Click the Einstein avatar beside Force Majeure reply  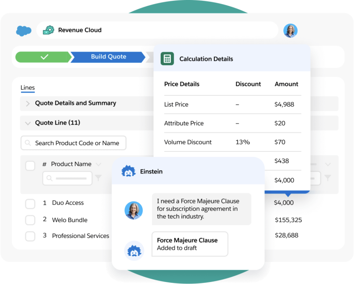pyautogui.click(x=134, y=251)
